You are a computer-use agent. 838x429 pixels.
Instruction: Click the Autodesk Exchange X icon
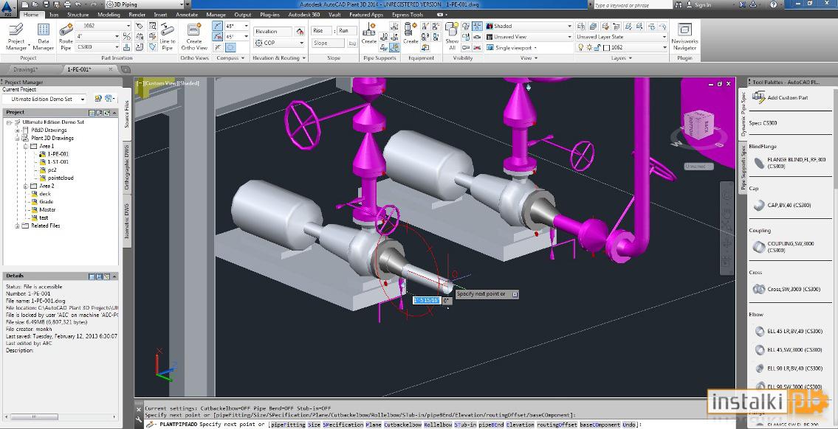pyautogui.click(x=741, y=4)
